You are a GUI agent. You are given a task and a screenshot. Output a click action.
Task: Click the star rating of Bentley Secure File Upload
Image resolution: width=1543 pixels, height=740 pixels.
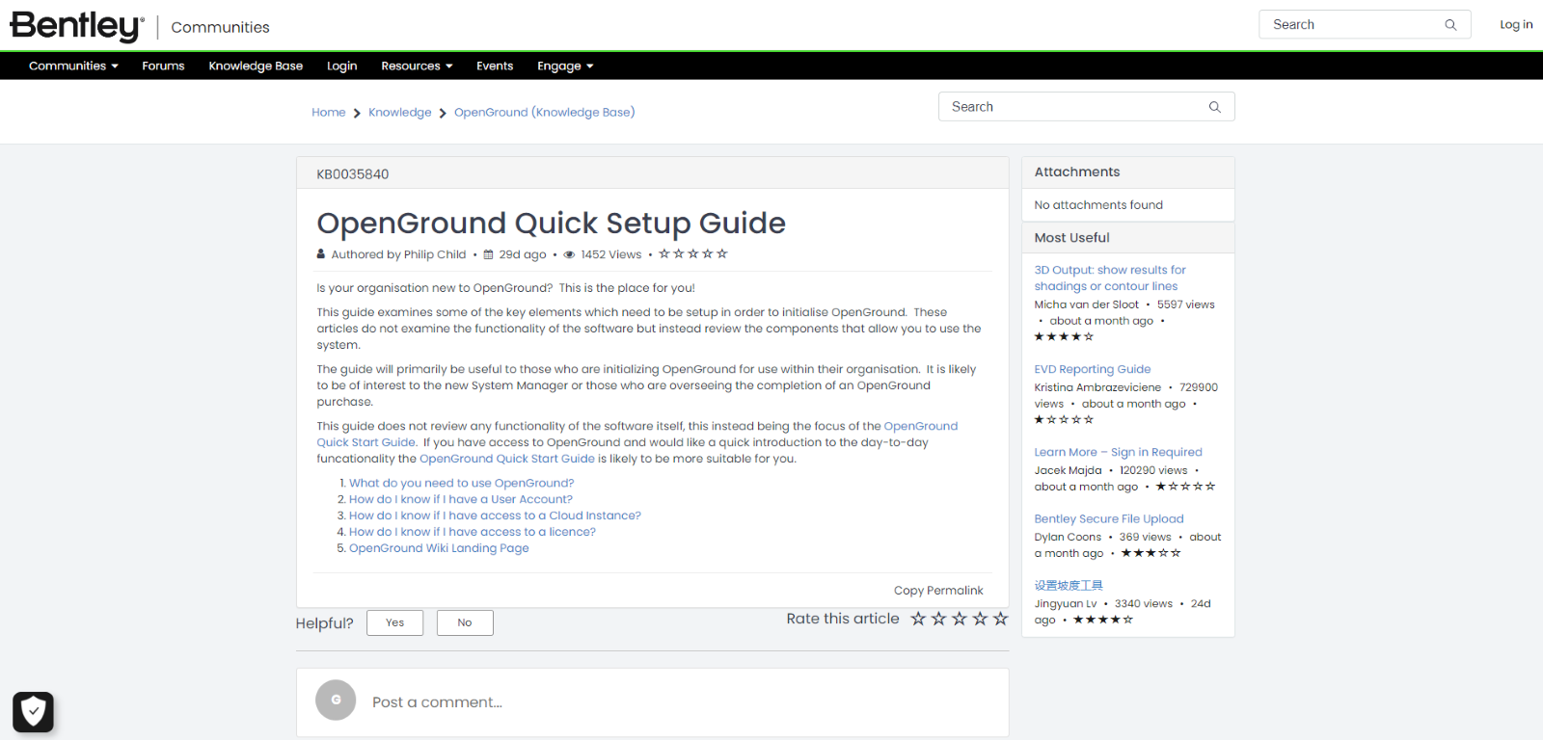(x=1150, y=554)
